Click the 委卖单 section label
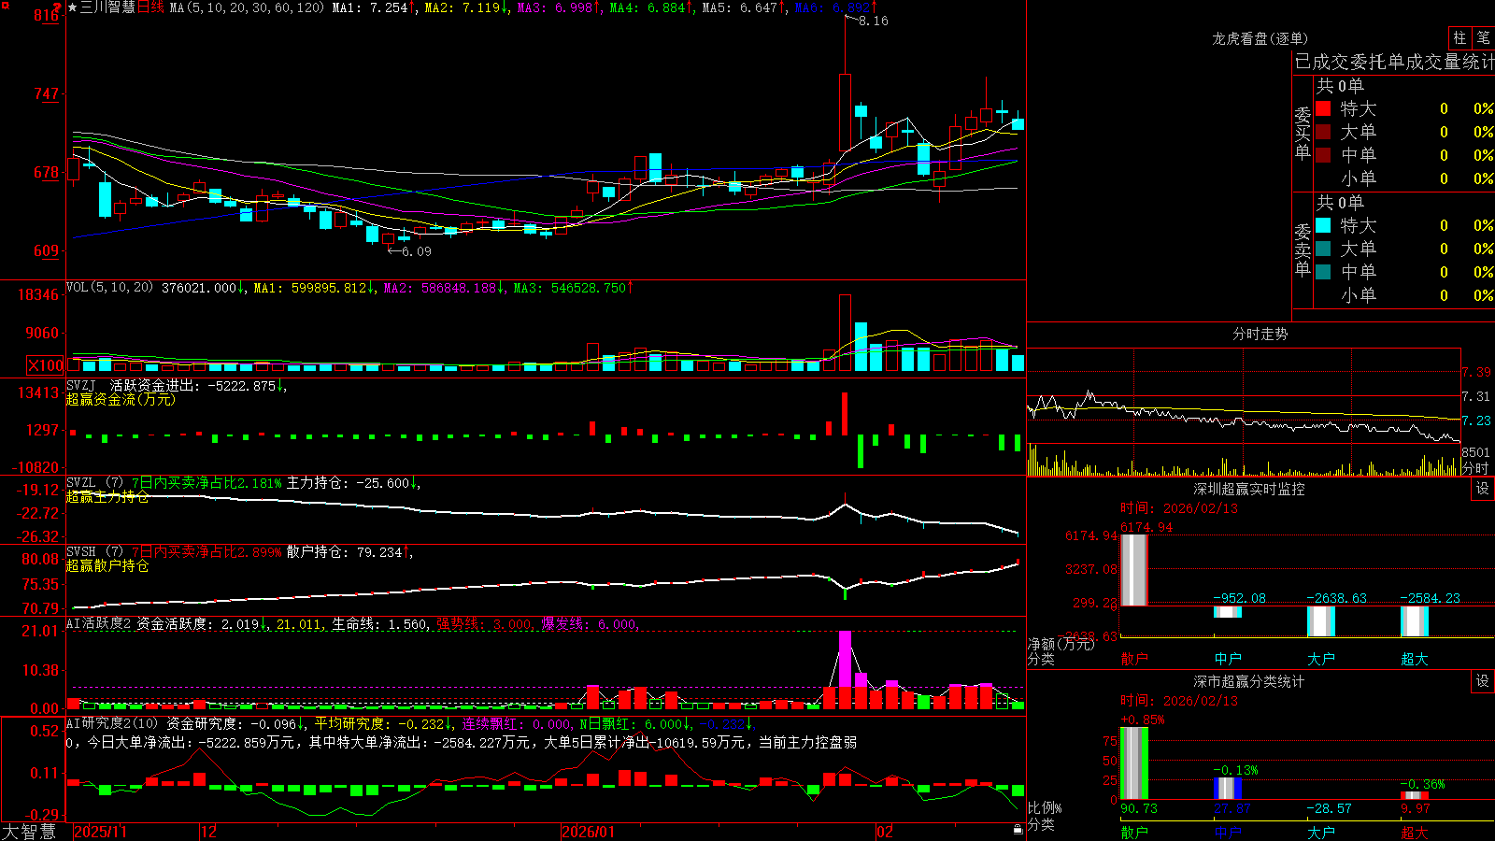The width and height of the screenshot is (1495, 841). [x=1303, y=249]
